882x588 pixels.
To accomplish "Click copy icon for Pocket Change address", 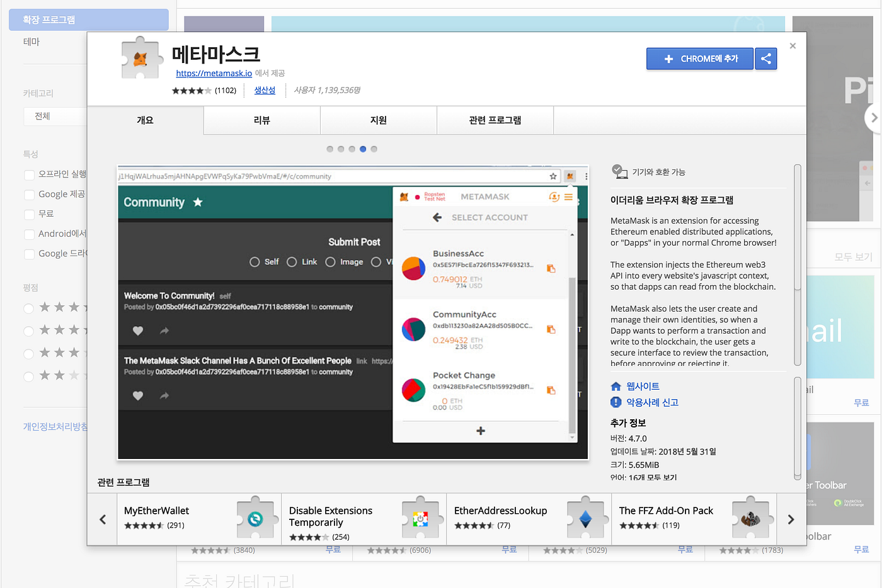I will click(x=551, y=390).
